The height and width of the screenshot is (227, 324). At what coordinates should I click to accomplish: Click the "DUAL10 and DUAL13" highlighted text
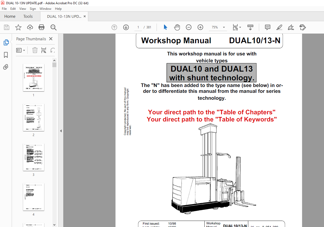212,69
